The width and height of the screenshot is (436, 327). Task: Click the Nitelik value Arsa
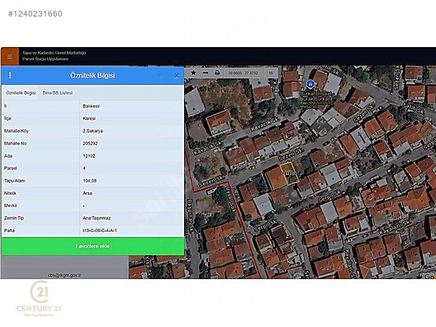click(88, 193)
